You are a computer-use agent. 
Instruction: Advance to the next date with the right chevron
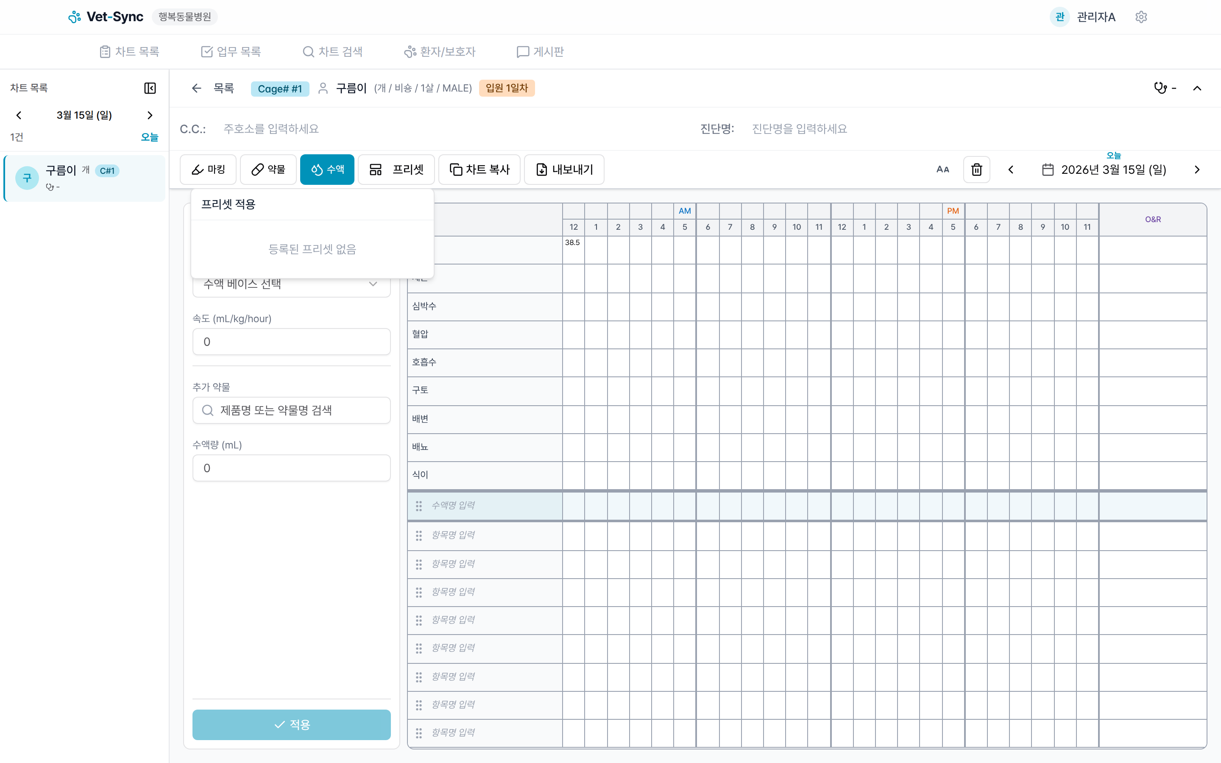1197,170
